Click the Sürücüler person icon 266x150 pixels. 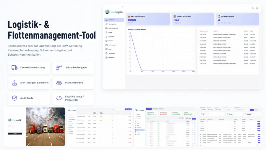(x=106, y=36)
